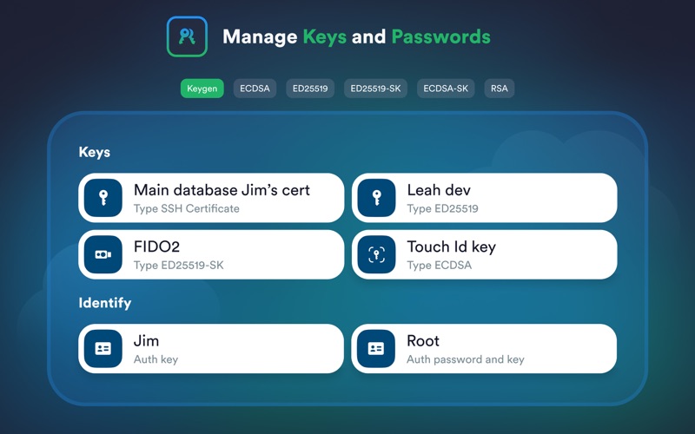695x434 pixels.
Task: Open the Jim identity name
Action: 146,340
